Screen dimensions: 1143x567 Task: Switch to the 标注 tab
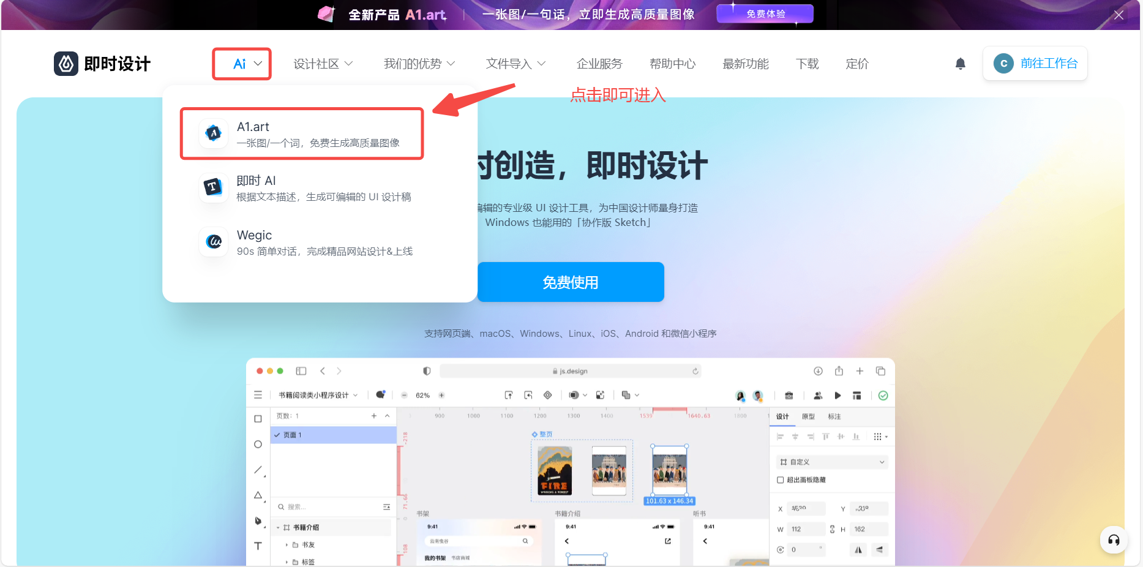[834, 416]
